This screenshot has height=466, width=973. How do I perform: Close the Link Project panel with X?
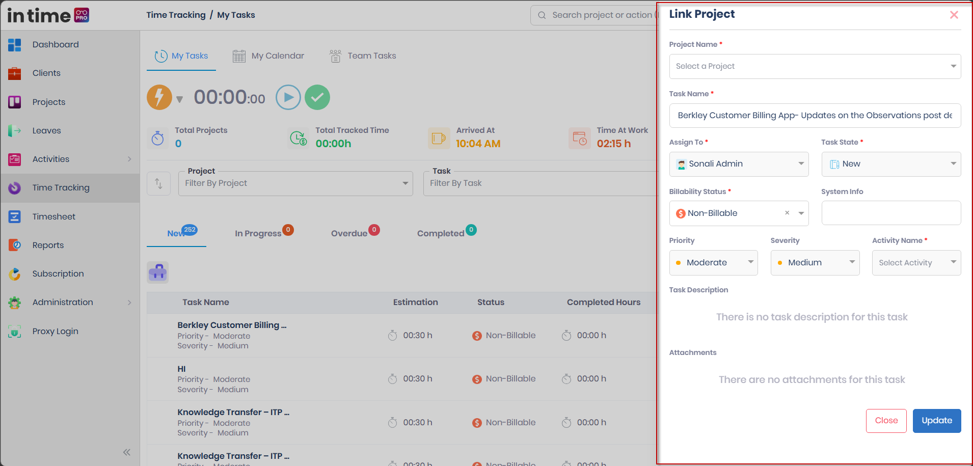click(954, 15)
